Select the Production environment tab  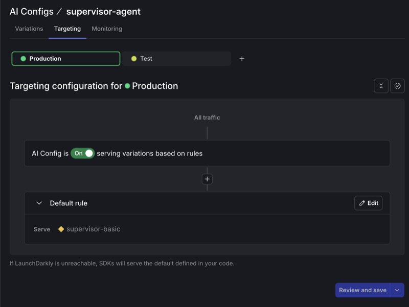tap(66, 59)
